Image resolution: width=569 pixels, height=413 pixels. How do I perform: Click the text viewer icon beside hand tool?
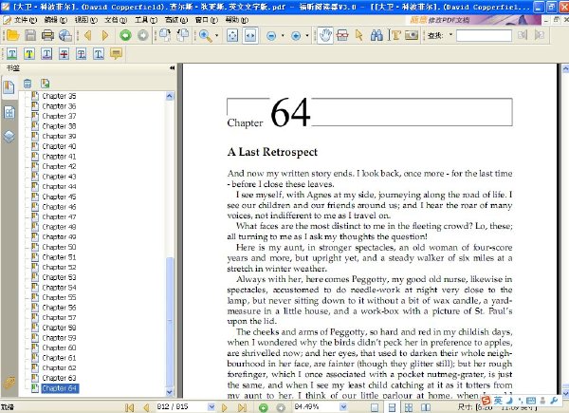click(x=342, y=35)
